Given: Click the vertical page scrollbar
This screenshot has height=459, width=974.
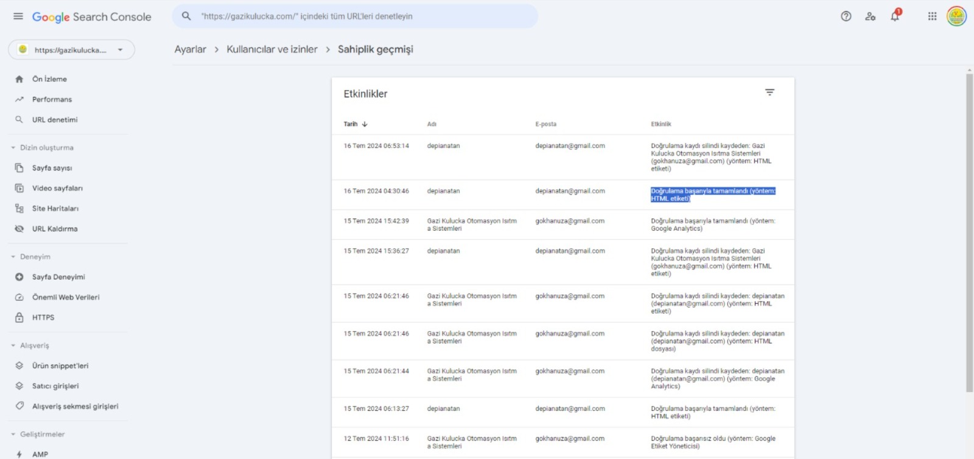Looking at the screenshot, I should point(969,233).
